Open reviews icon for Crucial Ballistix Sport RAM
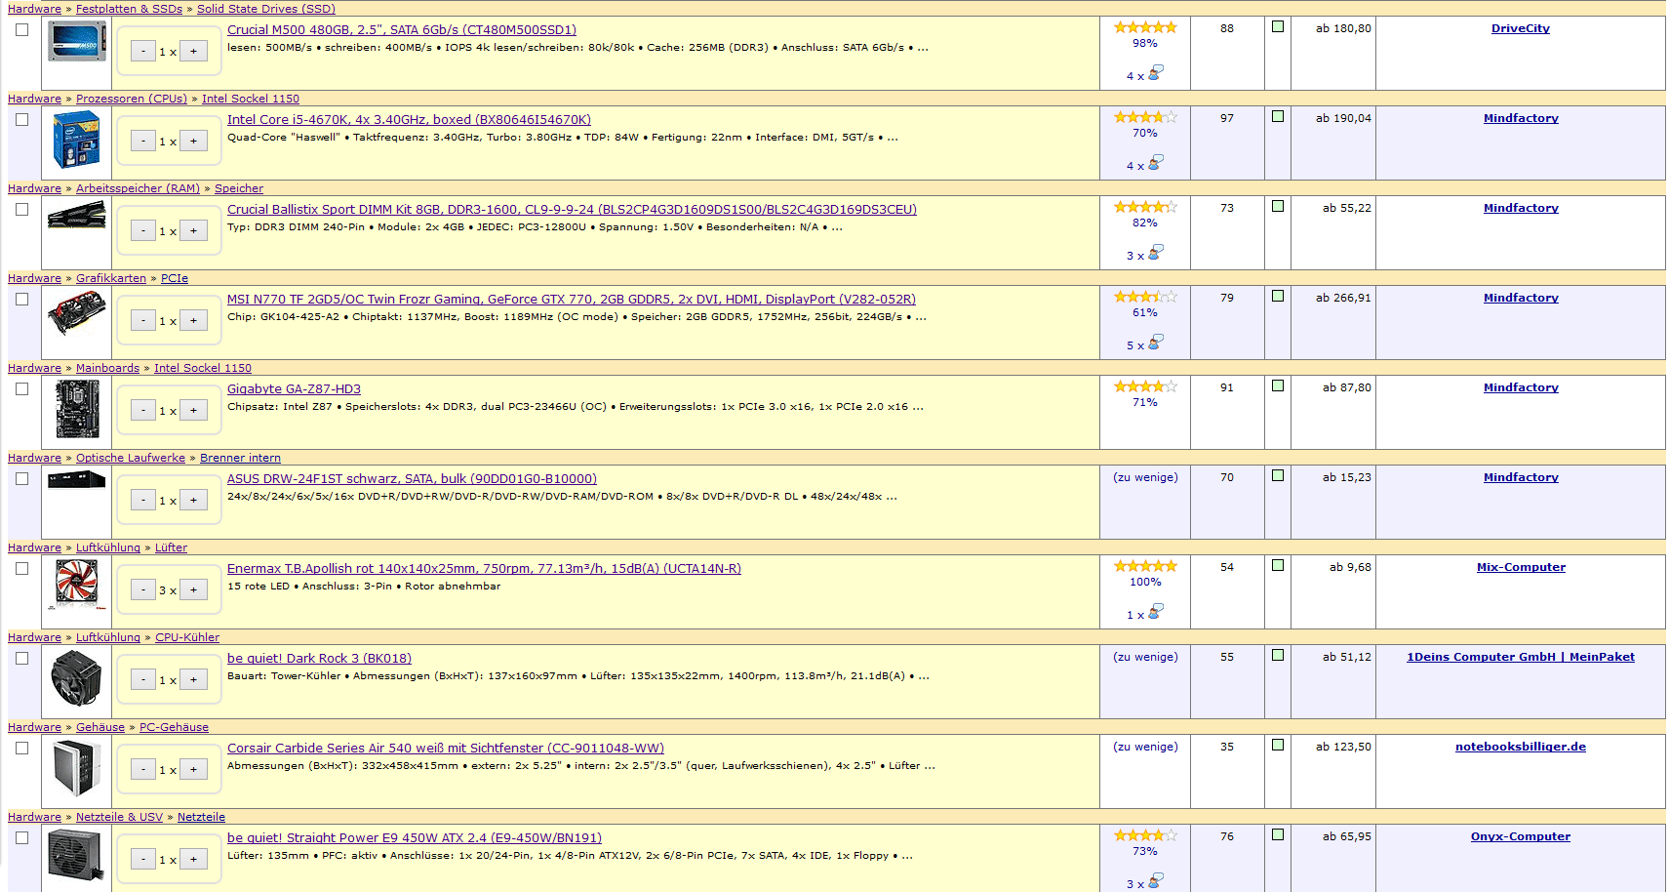 tap(1156, 253)
